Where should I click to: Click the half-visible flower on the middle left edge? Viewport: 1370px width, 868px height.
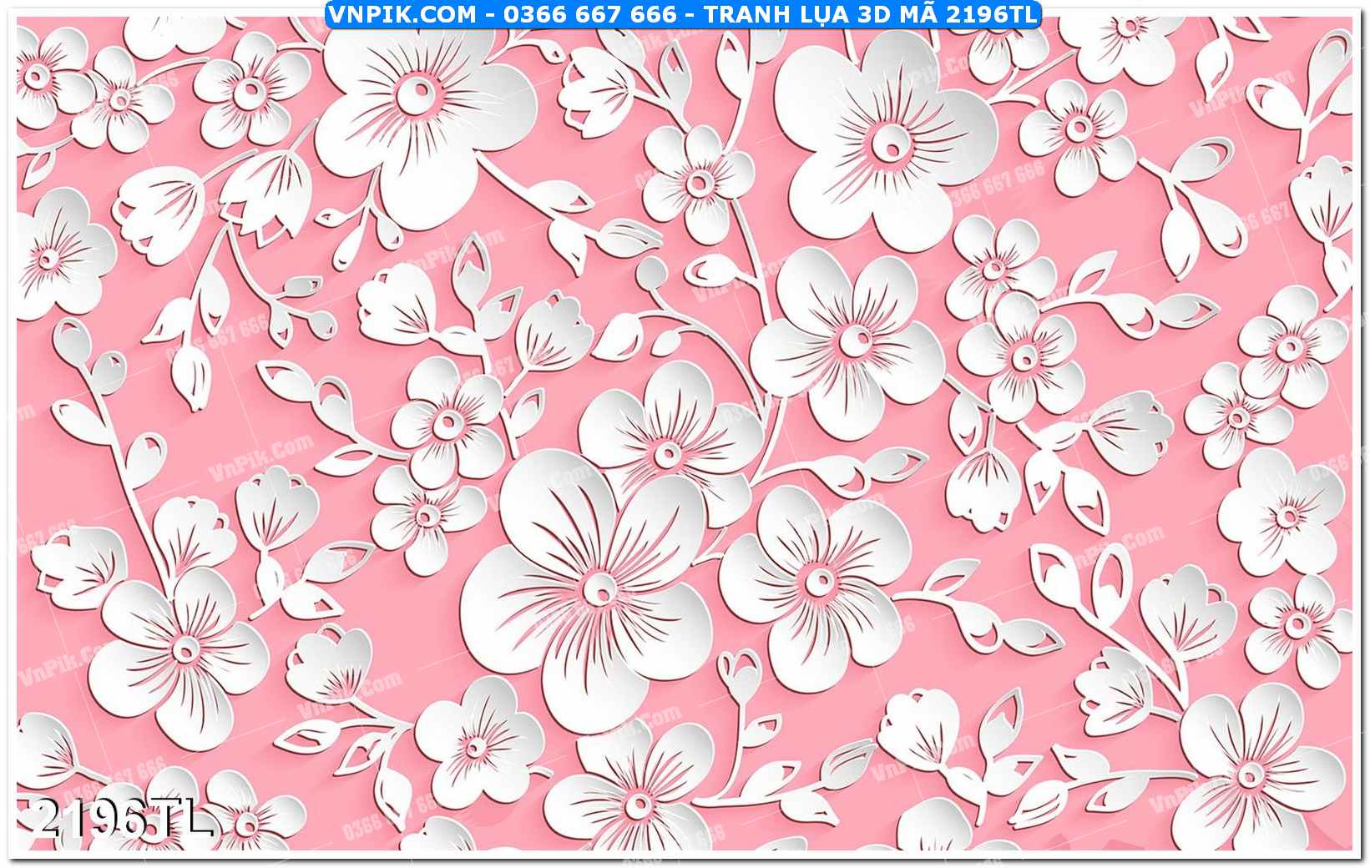(50, 257)
